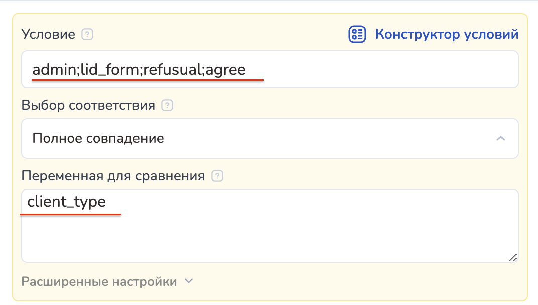
Task: Click the chevron arrow in the matching dropdown
Action: point(500,138)
